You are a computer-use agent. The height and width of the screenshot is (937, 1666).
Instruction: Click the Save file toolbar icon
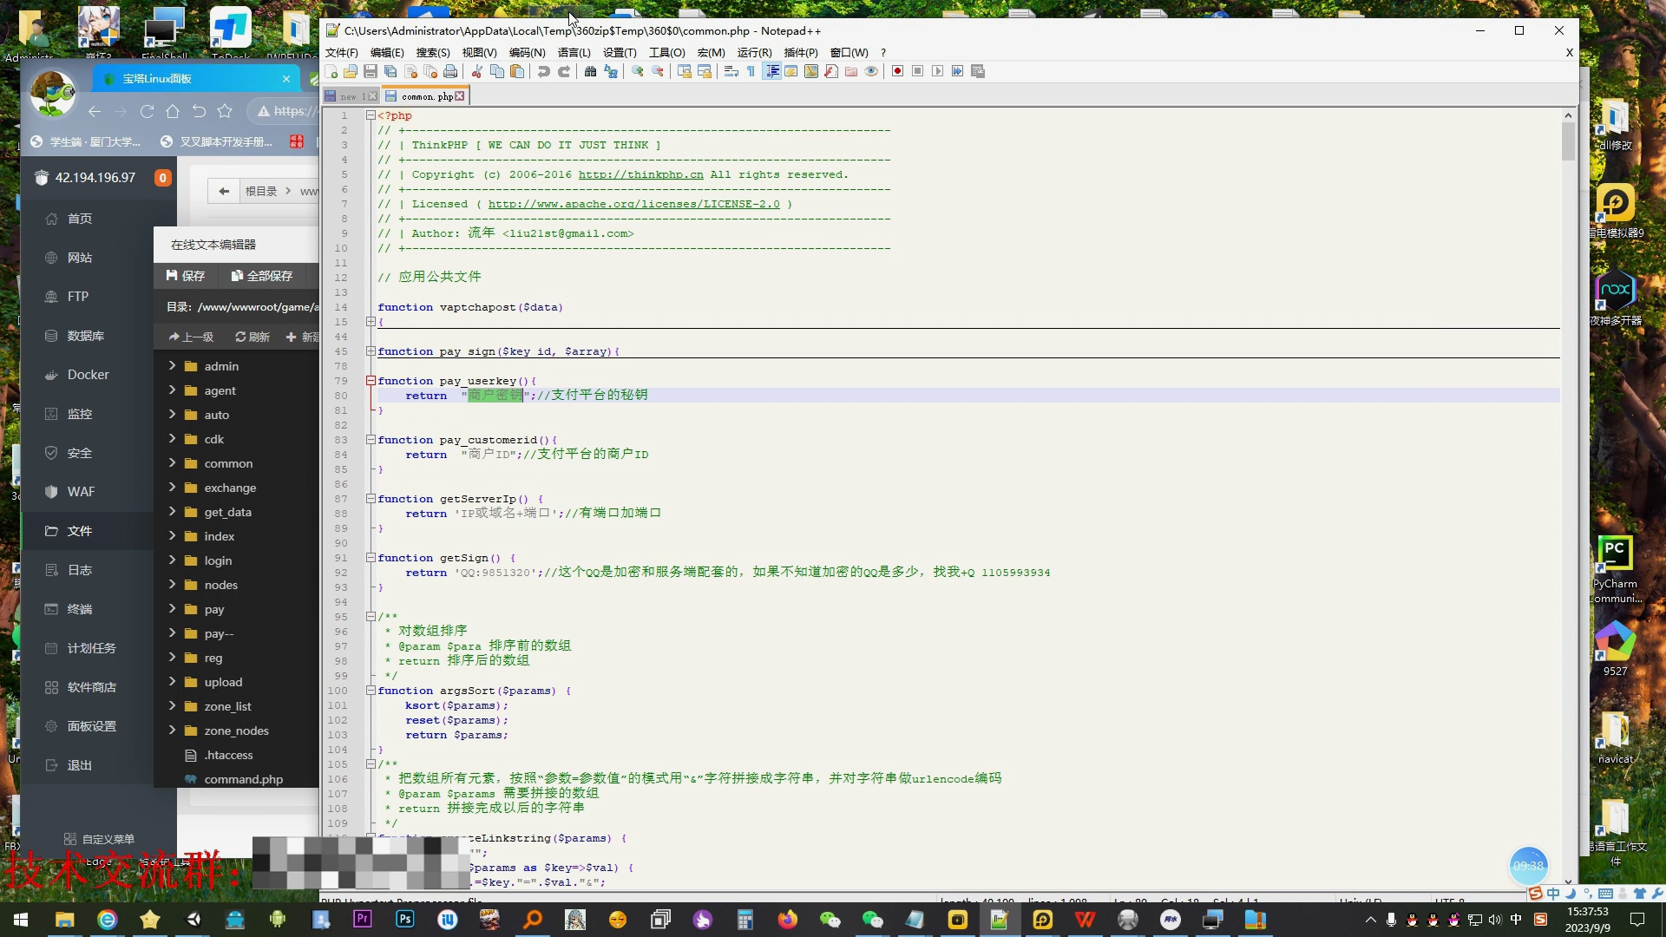pos(371,71)
